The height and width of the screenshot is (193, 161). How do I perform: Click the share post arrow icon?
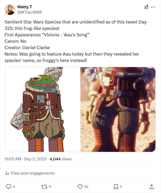click(151, 186)
